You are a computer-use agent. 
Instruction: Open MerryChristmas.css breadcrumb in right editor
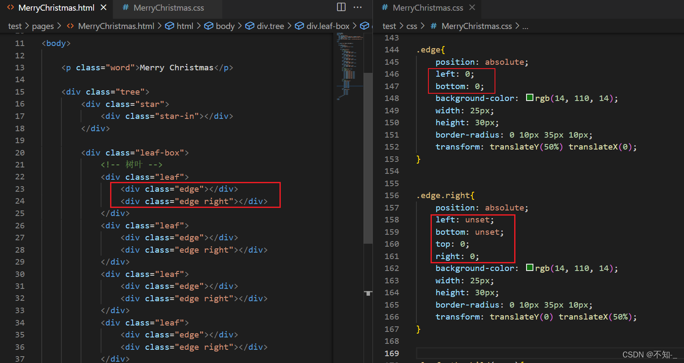pyautogui.click(x=477, y=26)
